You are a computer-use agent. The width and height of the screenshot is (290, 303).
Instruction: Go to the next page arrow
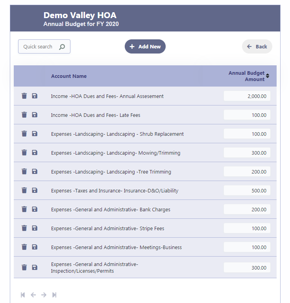(x=44, y=295)
